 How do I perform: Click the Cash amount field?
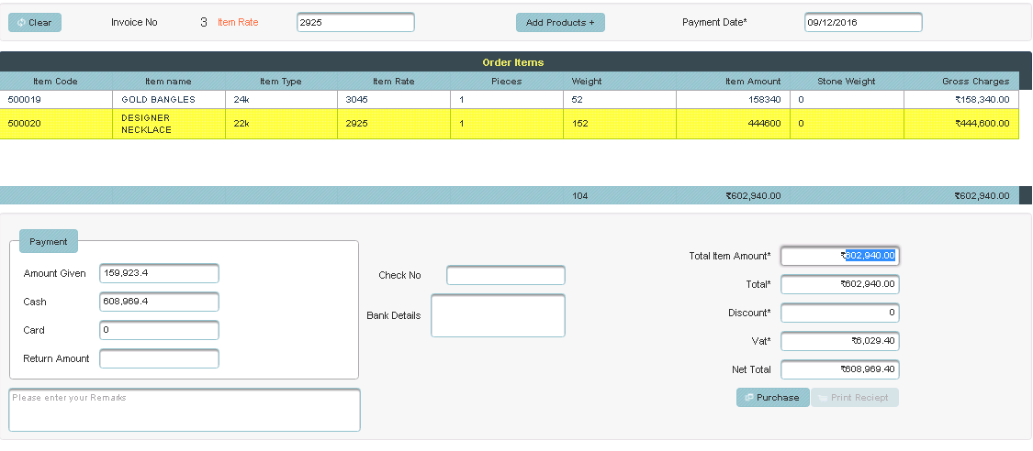[159, 302]
